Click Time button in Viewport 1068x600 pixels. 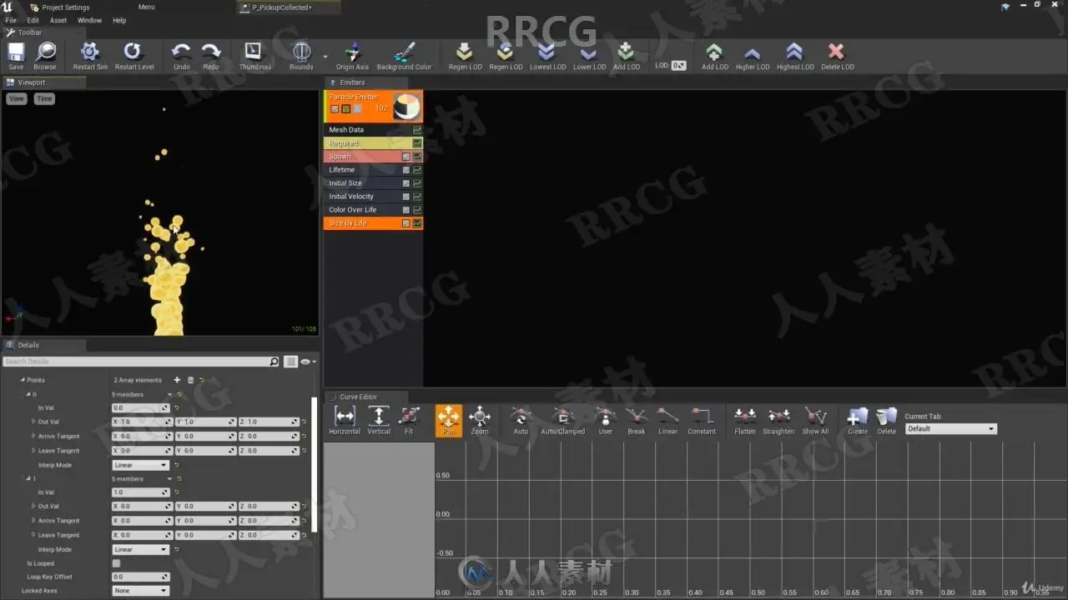click(x=44, y=98)
